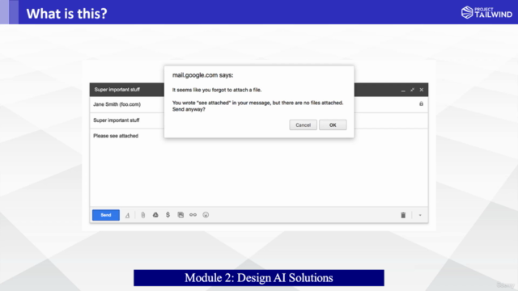Viewport: 518px width, 291px height.
Task: Click the Super important stuff subject field
Action: coord(117,120)
